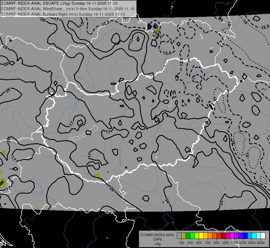Select the olive swatch in the legend

pyautogui.click(x=184, y=236)
